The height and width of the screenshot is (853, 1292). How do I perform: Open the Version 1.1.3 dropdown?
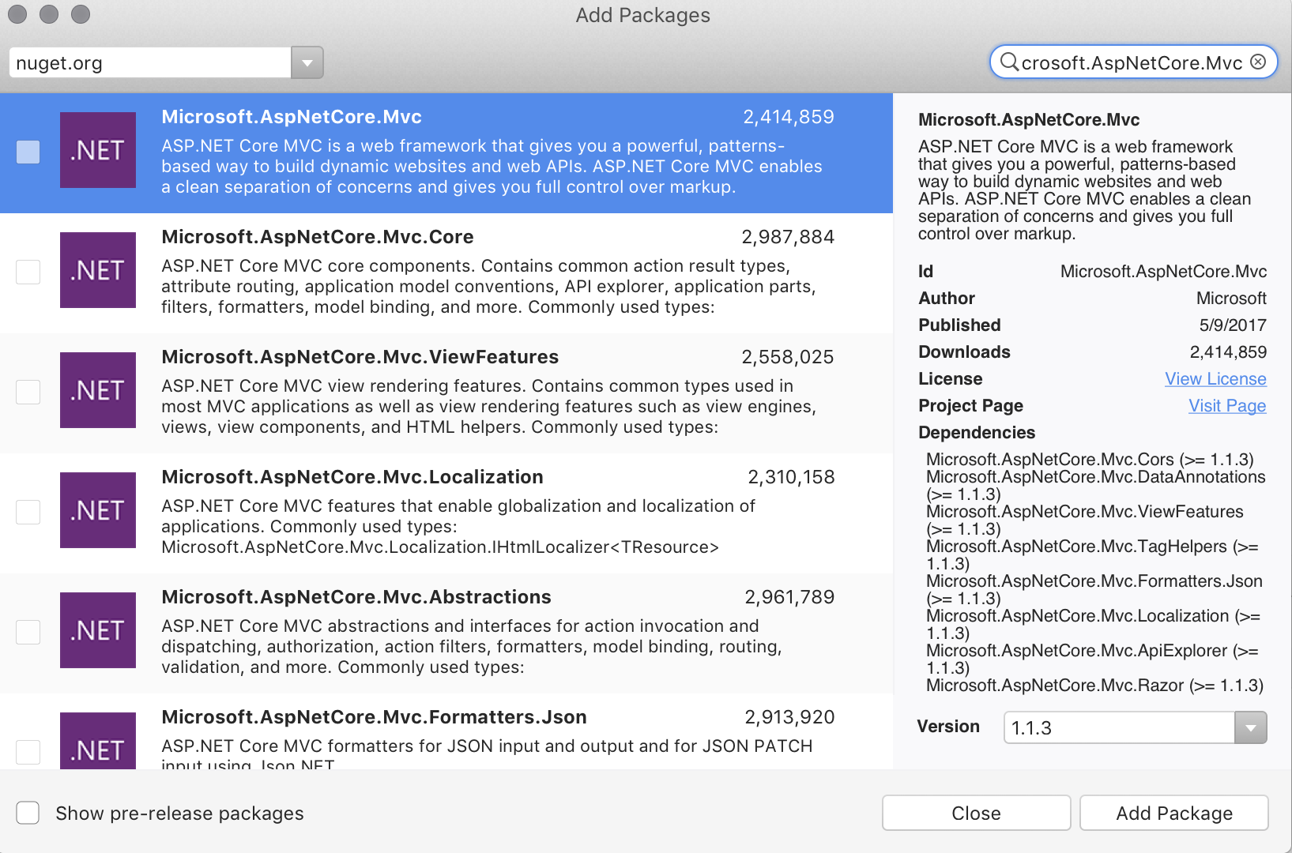click(x=1251, y=727)
